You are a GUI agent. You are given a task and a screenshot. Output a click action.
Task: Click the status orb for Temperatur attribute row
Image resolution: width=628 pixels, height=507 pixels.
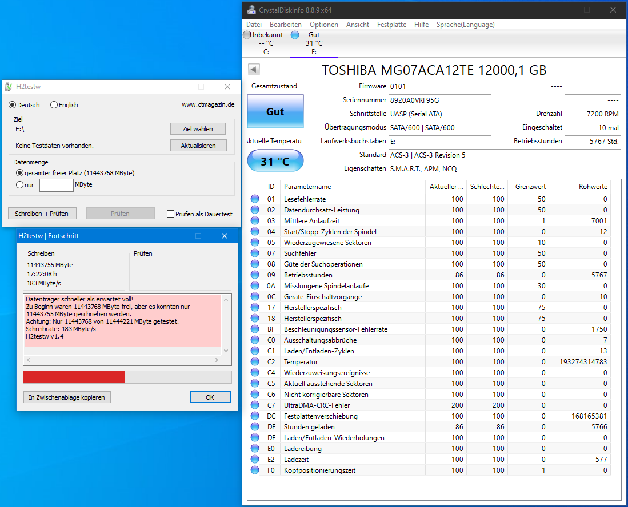click(x=255, y=361)
